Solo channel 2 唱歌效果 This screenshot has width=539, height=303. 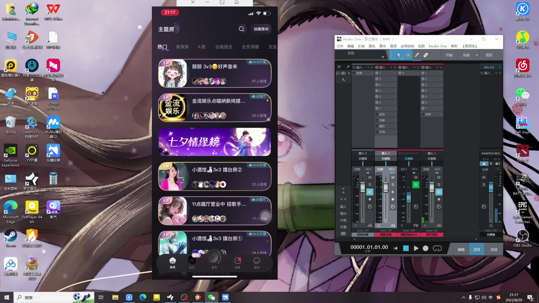tap(393, 185)
